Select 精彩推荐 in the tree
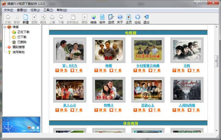 click(x=19, y=47)
